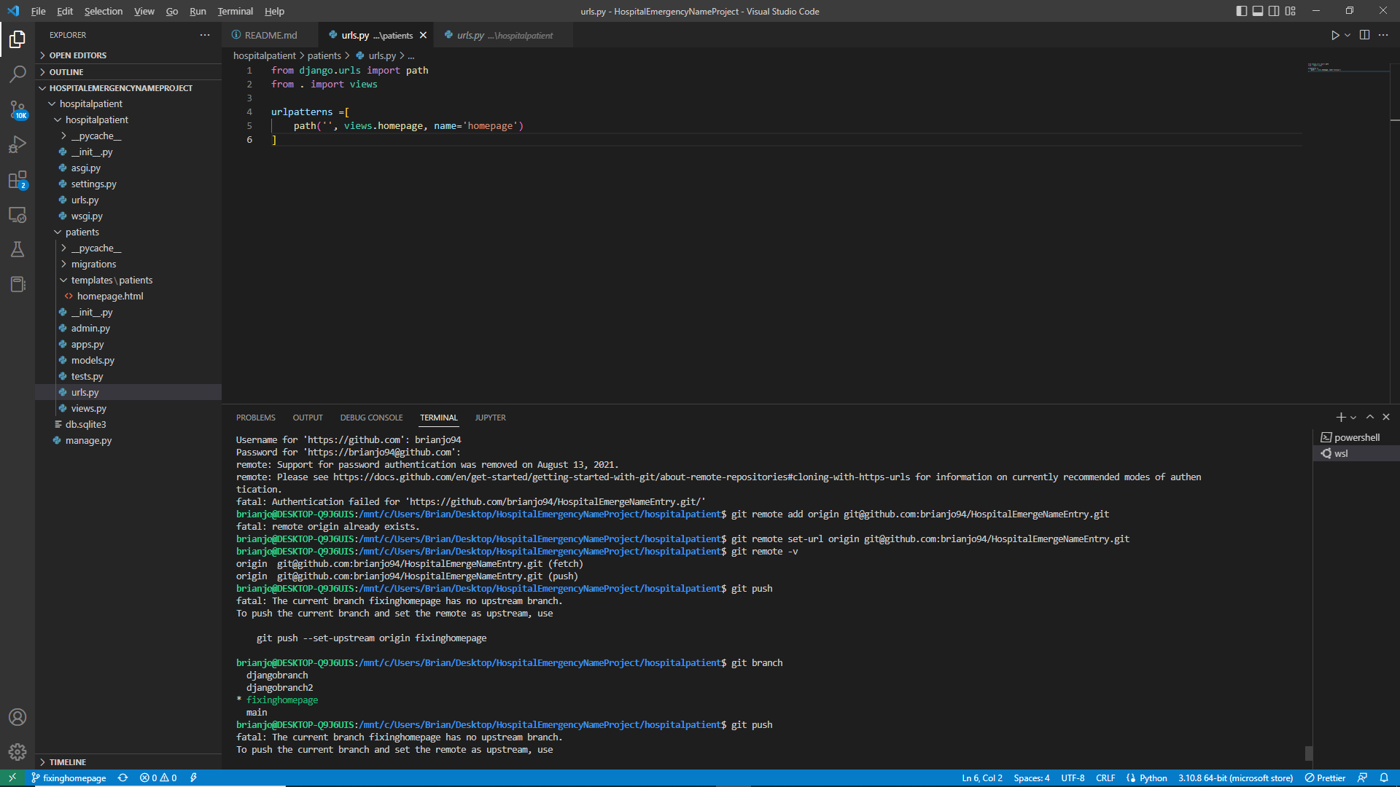Open the Extensions view
The width and height of the screenshot is (1400, 787).
[17, 179]
